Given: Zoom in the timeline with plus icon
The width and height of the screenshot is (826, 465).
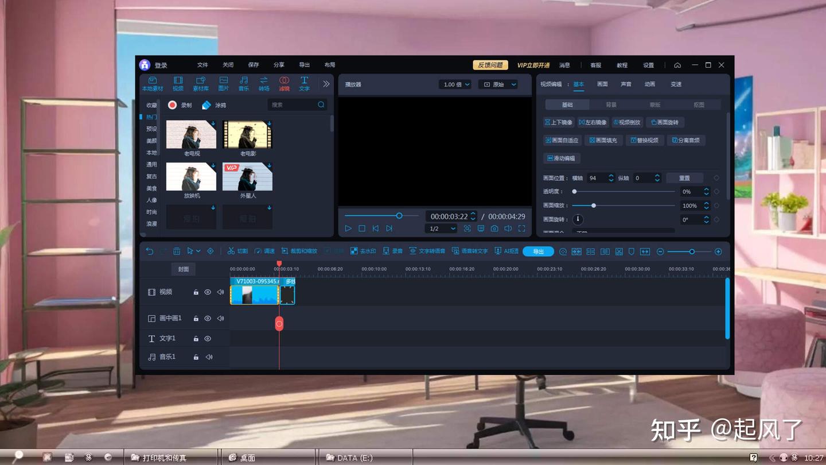Looking at the screenshot, I should pos(718,251).
